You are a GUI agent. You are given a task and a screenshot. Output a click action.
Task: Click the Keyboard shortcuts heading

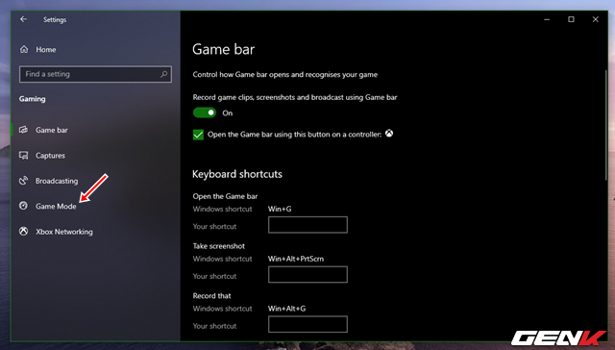click(237, 174)
